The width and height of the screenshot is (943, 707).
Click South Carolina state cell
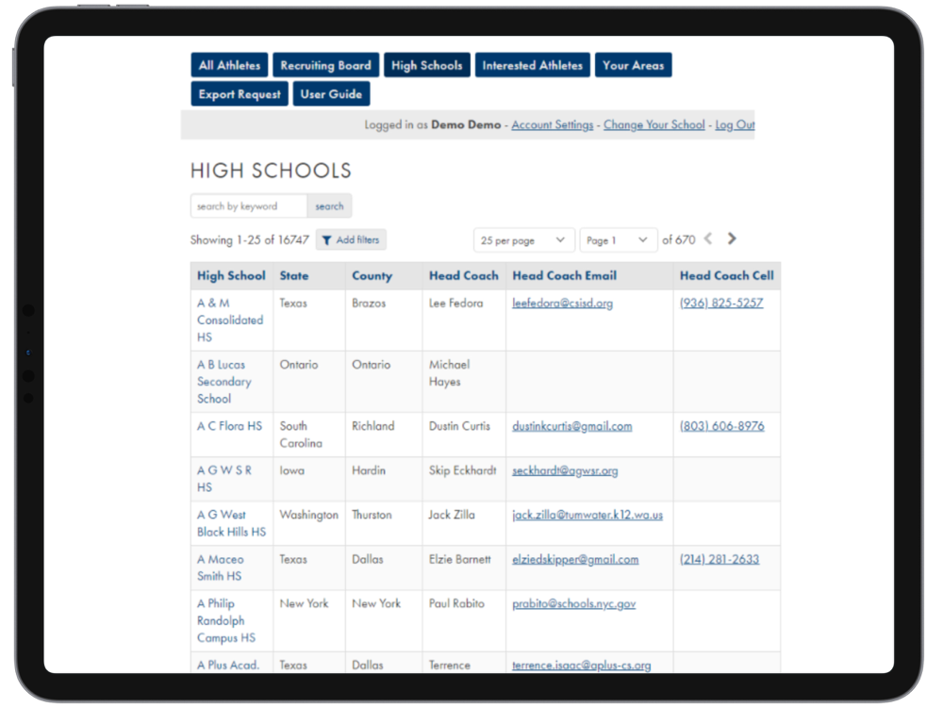301,434
